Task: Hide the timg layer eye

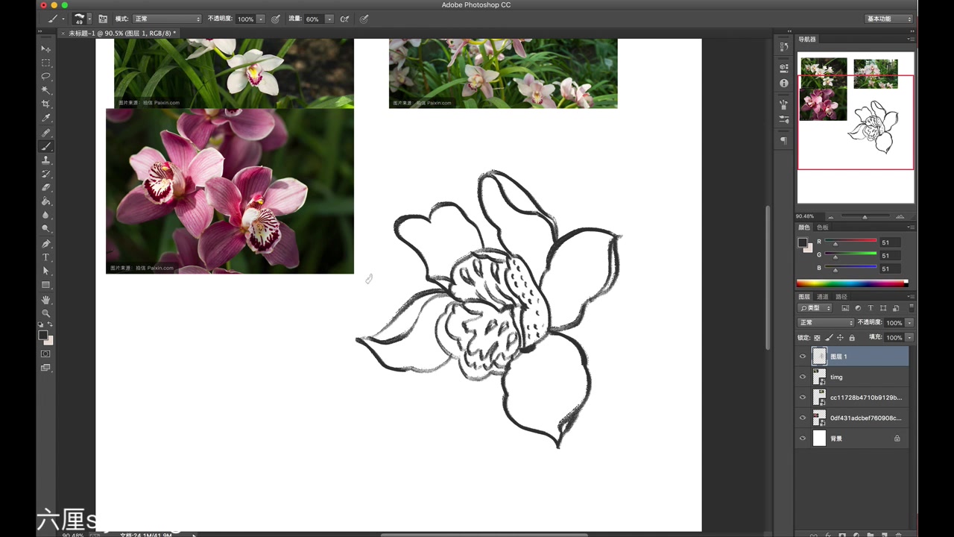Action: (x=803, y=377)
